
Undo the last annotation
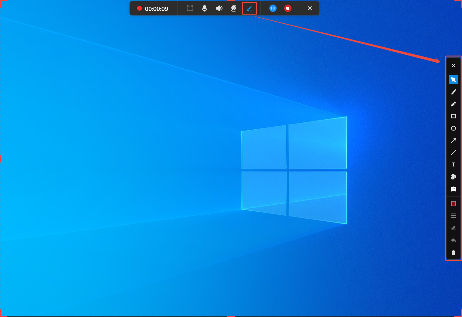[x=453, y=240]
